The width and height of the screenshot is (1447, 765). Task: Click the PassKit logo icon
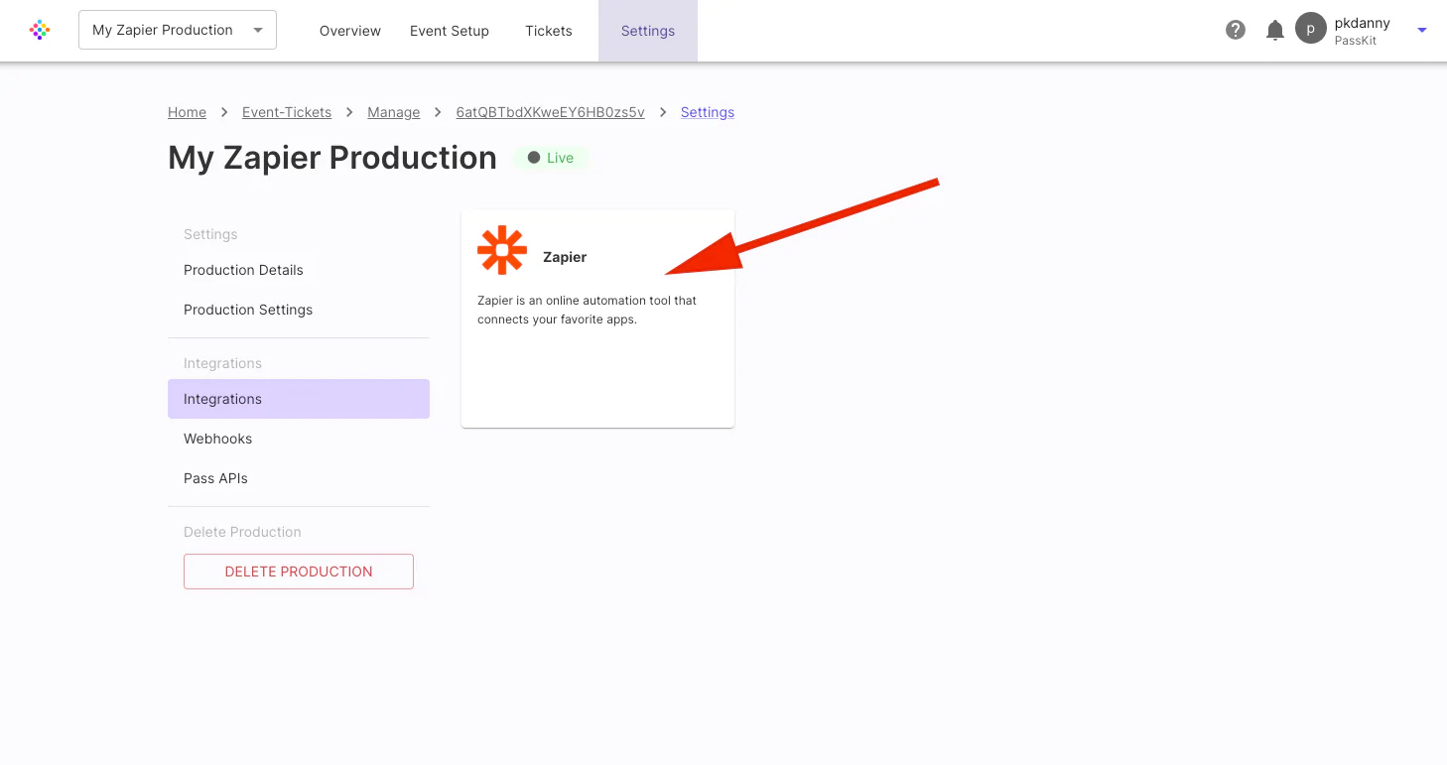coord(40,30)
